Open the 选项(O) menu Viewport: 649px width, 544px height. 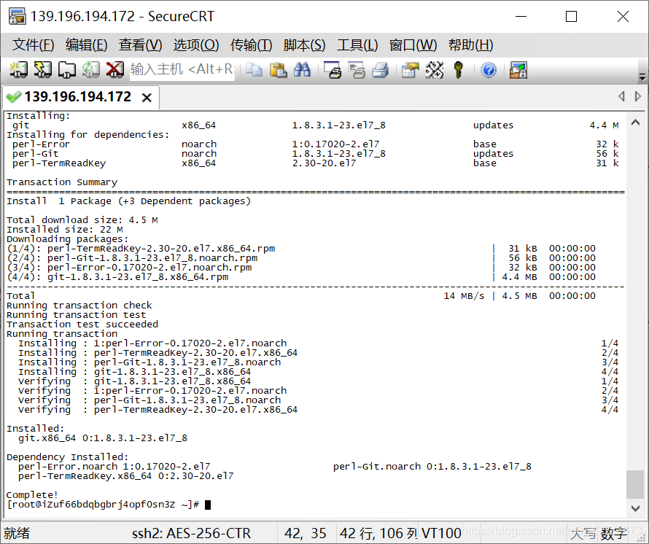coord(195,44)
